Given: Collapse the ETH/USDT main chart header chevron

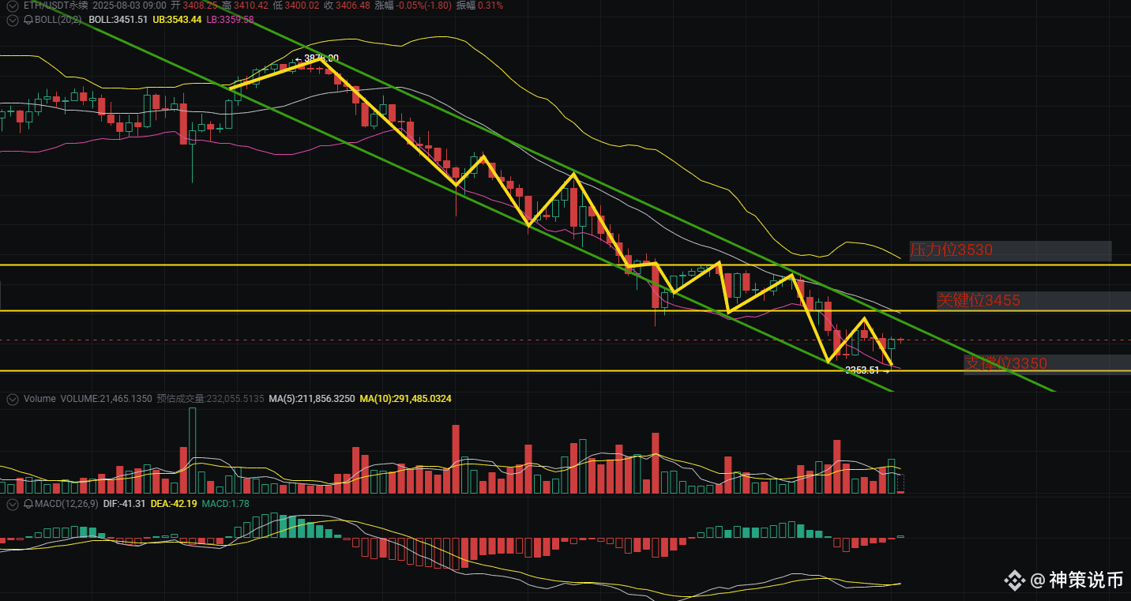Looking at the screenshot, I should pos(11,5).
